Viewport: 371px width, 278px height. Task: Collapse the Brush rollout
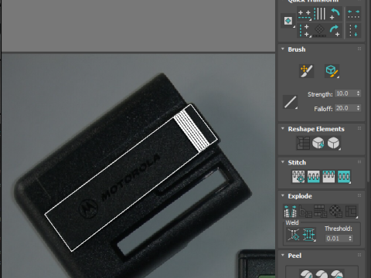pos(283,49)
